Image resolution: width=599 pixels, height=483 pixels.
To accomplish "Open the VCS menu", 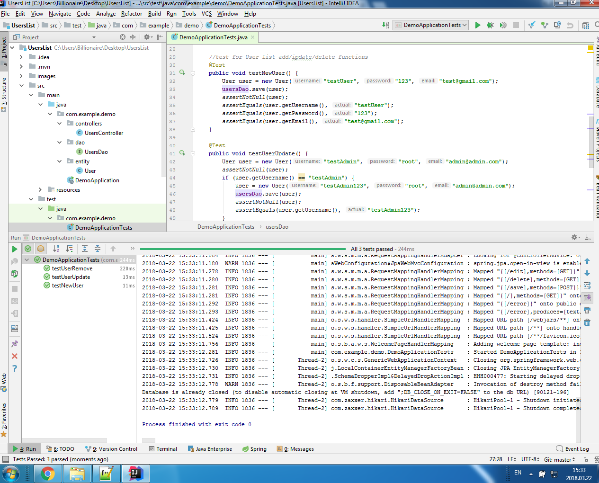I will [x=206, y=14].
